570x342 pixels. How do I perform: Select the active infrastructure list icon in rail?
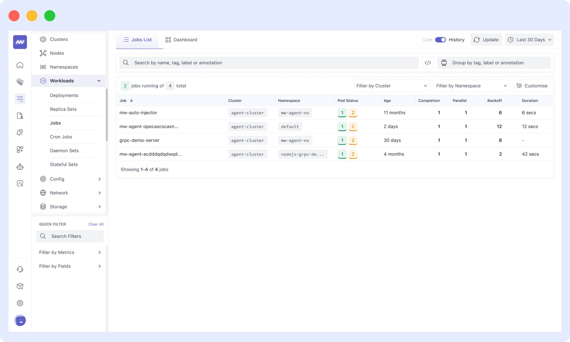[20, 99]
